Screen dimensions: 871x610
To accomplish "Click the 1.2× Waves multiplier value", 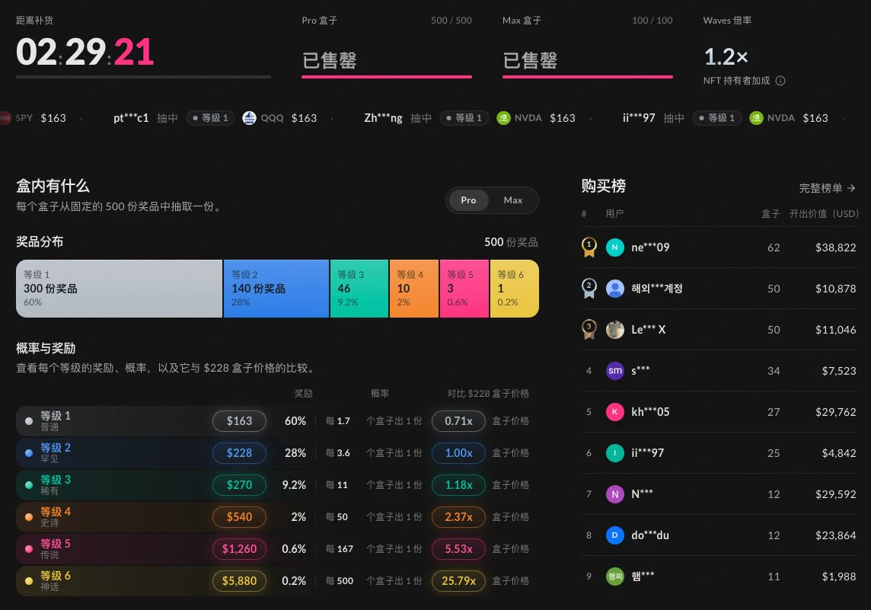I will tap(726, 56).
